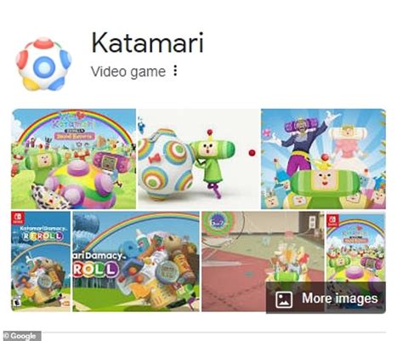The width and height of the screenshot is (403, 341).
Task: Click the Google copyright watermark
Action: click(20, 336)
